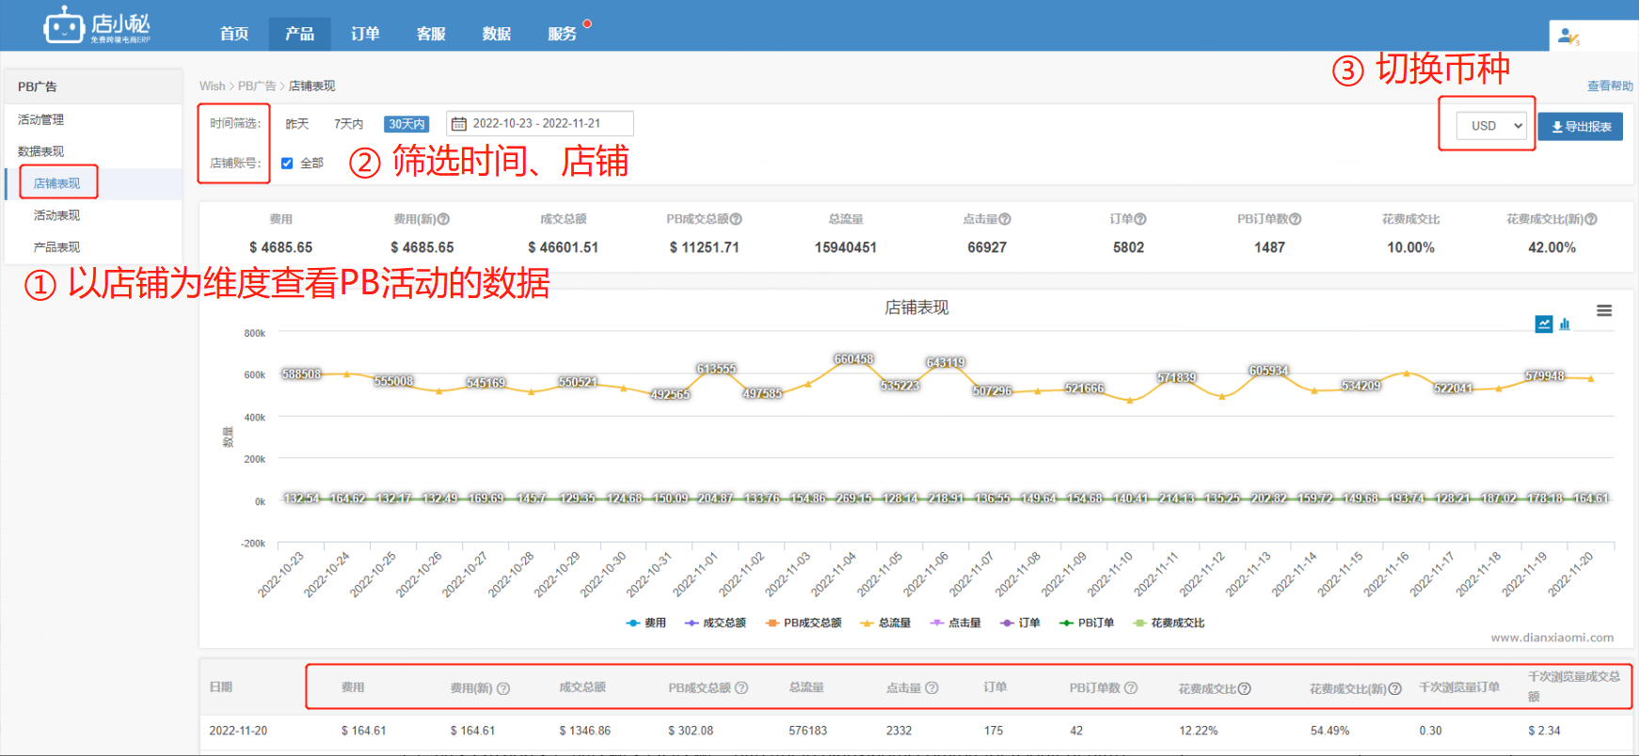Click help icon next to 费用(新) summary
Screen dimensions: 1639x756
tap(443, 219)
